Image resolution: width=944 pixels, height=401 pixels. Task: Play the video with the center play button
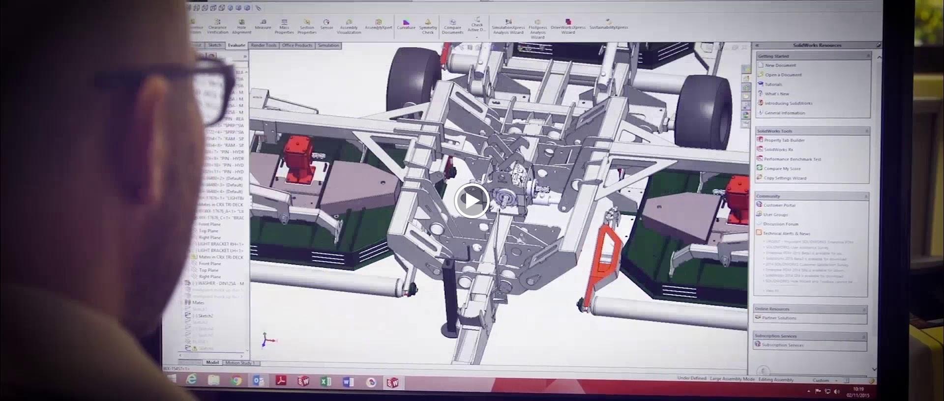point(471,200)
